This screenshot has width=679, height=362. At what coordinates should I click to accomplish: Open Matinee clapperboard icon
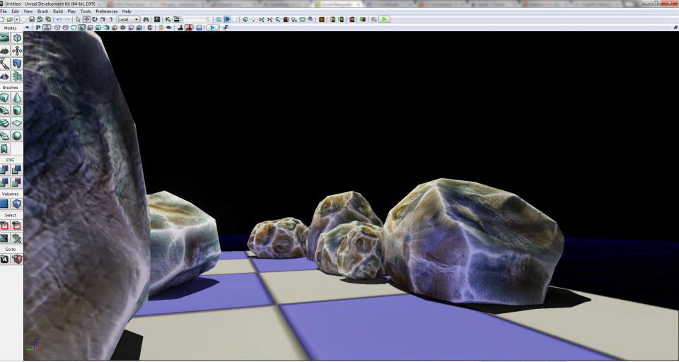click(177, 20)
